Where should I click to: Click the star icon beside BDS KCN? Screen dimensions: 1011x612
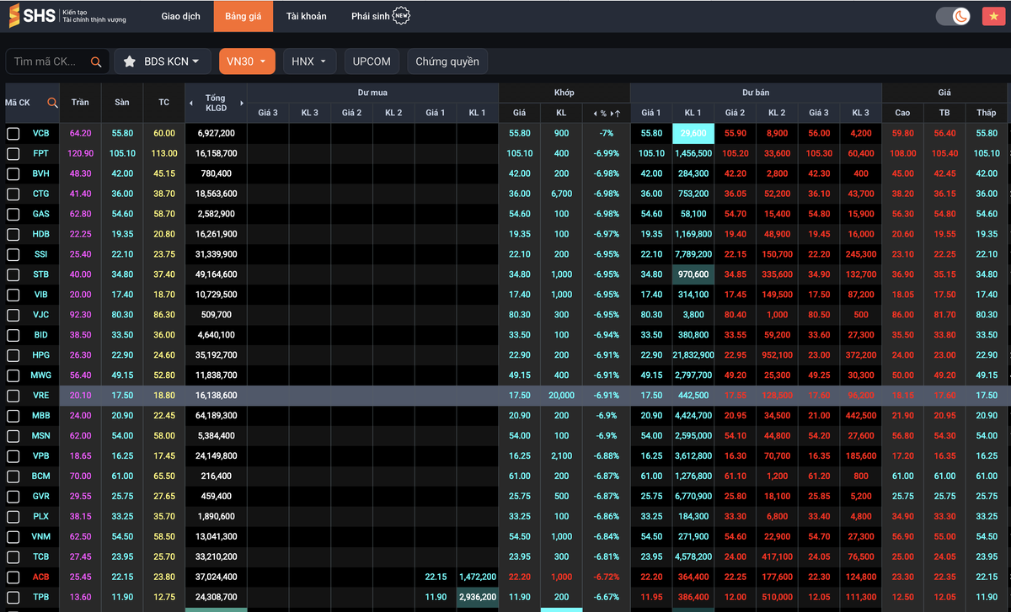[130, 61]
